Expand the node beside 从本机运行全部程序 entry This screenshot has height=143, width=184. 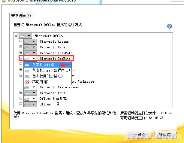[21, 69]
